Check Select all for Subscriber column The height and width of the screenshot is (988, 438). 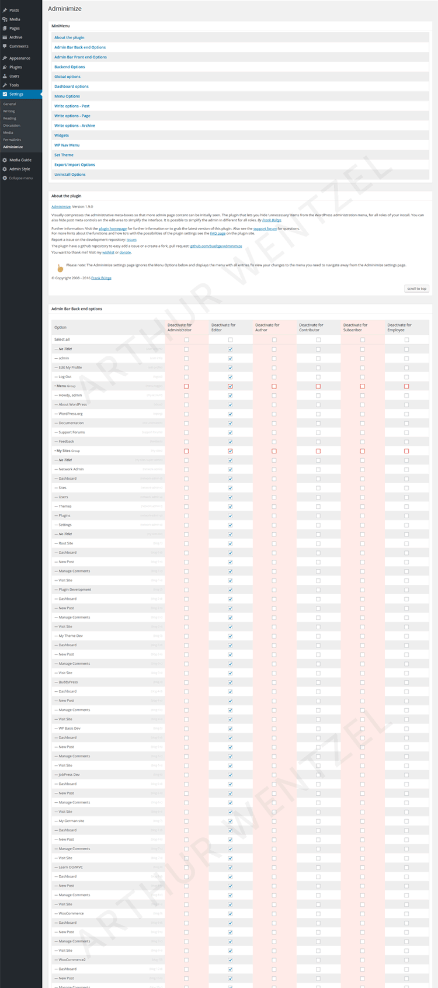(x=362, y=339)
